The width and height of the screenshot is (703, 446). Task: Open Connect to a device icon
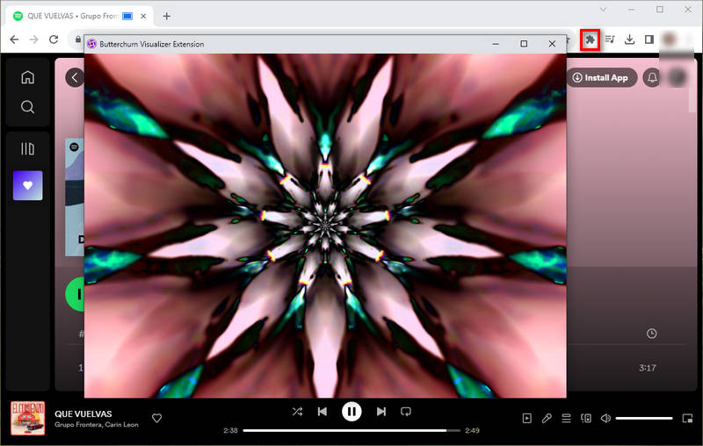click(586, 418)
